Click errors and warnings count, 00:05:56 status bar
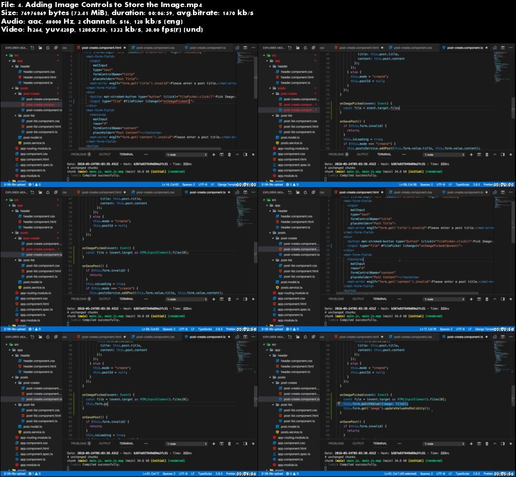The width and height of the screenshot is (516, 477). pyautogui.click(x=292, y=474)
